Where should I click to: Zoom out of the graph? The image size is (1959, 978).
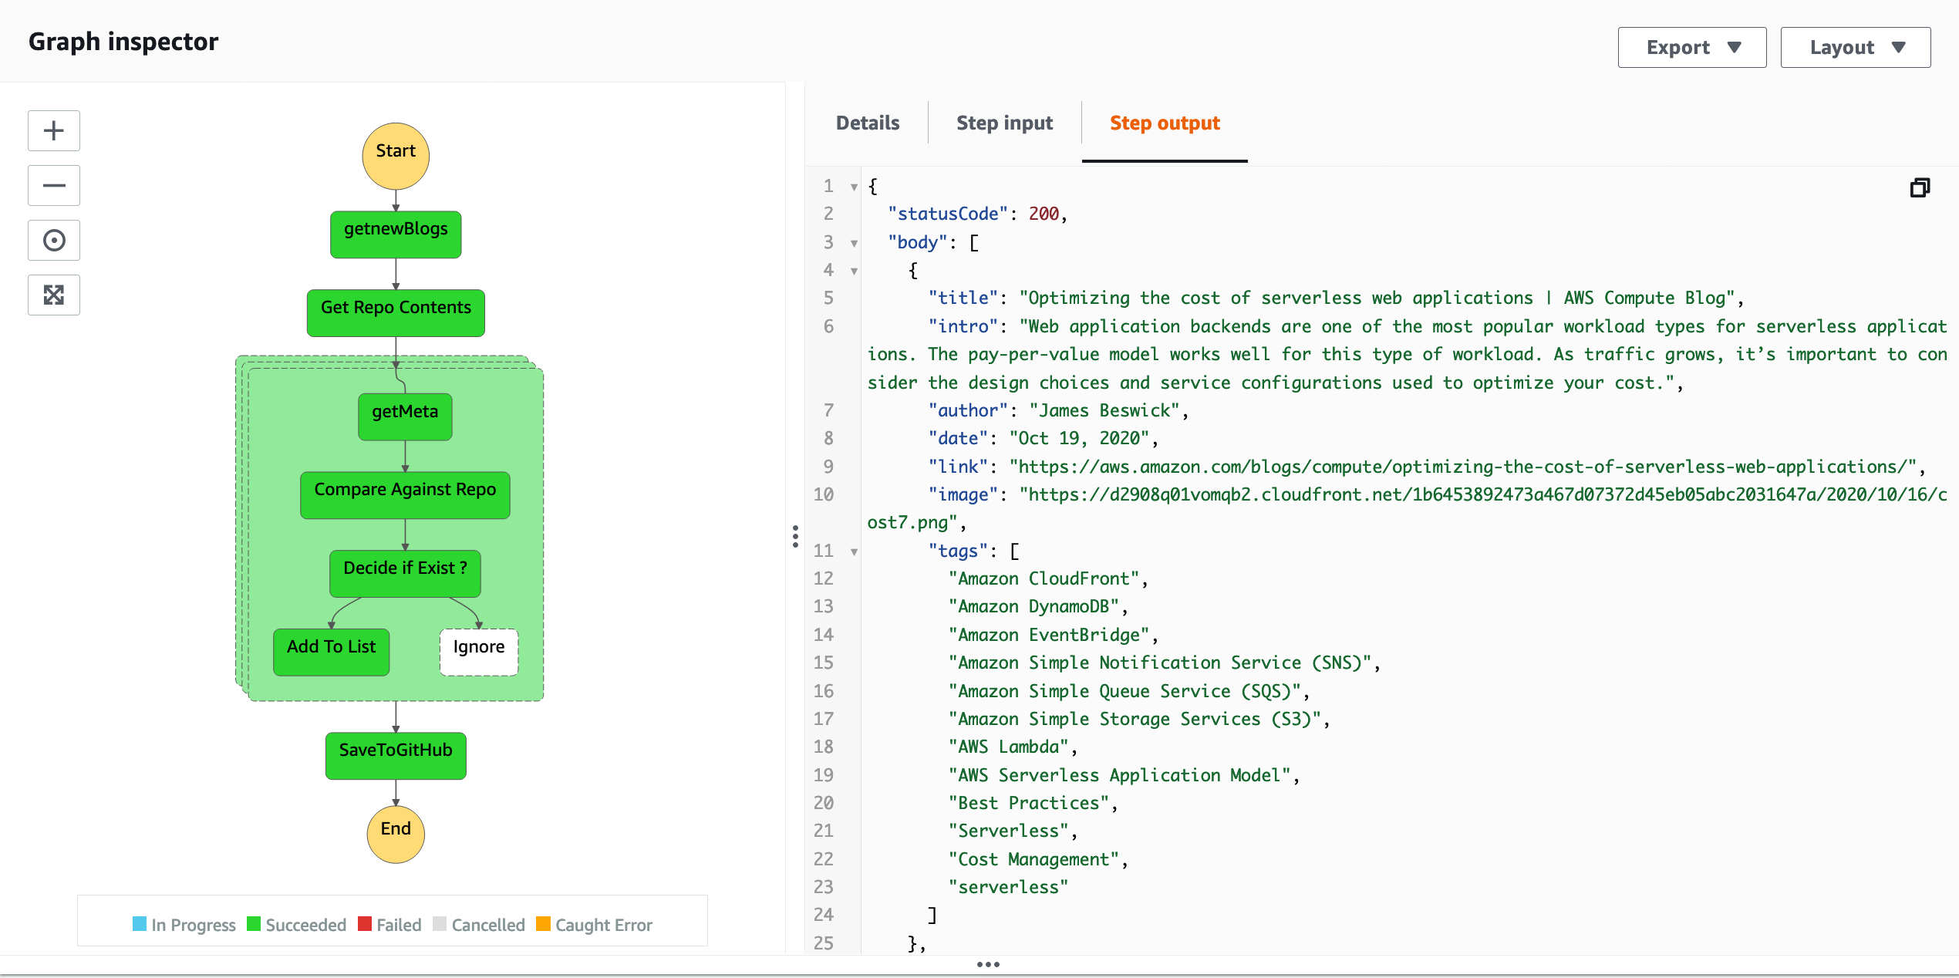tap(53, 185)
